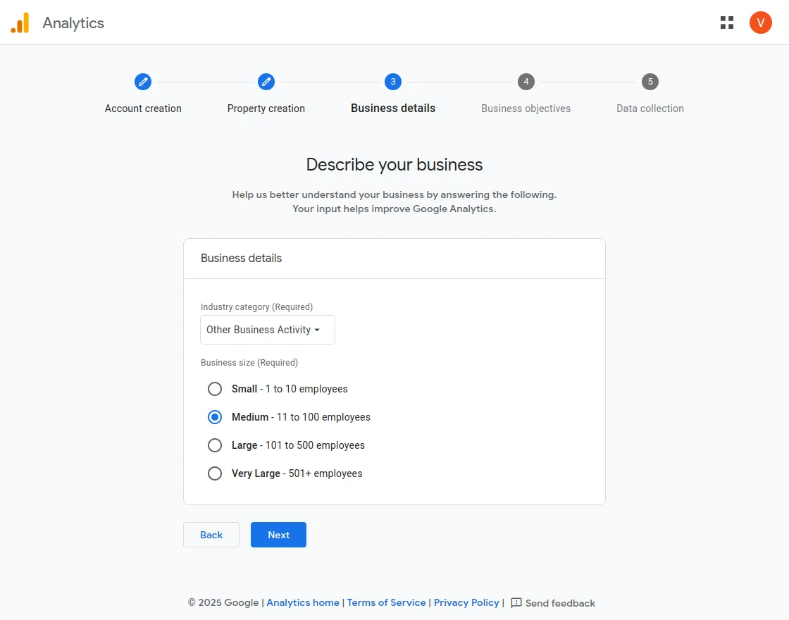Image resolution: width=789 pixels, height=620 pixels.
Task: Open the Google apps grid icon
Action: tap(726, 22)
